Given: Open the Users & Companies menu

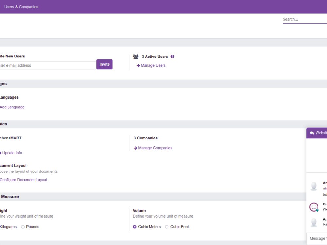Looking at the screenshot, I should point(21,7).
